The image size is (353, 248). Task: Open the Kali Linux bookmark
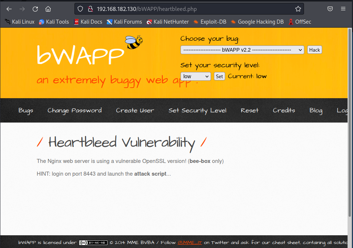pyautogui.click(x=20, y=22)
